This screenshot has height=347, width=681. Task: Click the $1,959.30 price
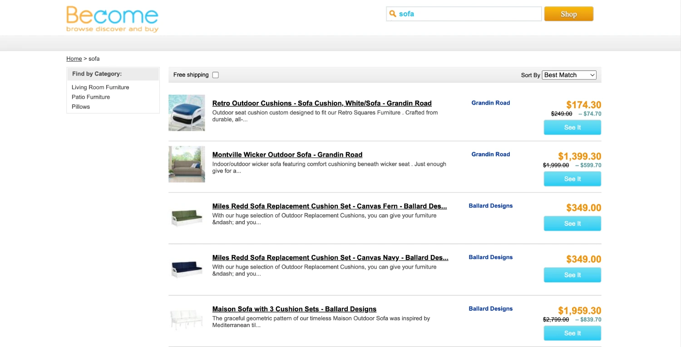580,311
